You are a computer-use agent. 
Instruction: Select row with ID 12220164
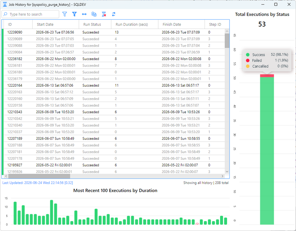[x=114, y=85]
